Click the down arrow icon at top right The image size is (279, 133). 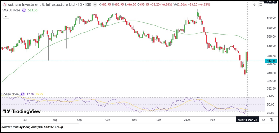click(254, 5)
